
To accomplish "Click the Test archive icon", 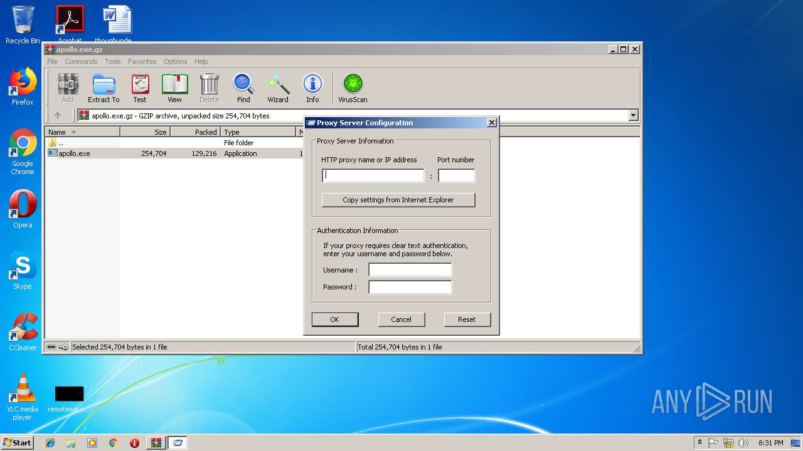I will tap(140, 88).
